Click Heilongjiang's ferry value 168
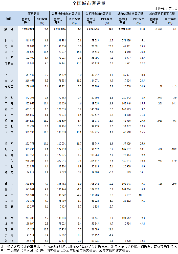Viewport: 178px width, 254px height. (x=160, y=86)
